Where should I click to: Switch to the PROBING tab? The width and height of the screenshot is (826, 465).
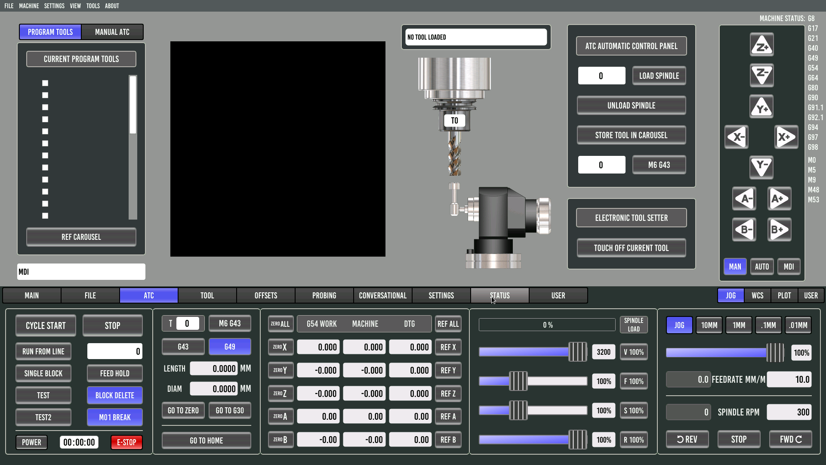324,295
